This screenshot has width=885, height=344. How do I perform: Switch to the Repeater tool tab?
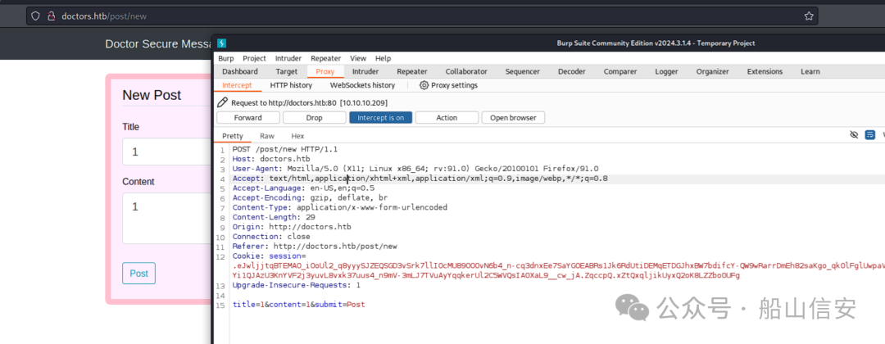click(412, 71)
